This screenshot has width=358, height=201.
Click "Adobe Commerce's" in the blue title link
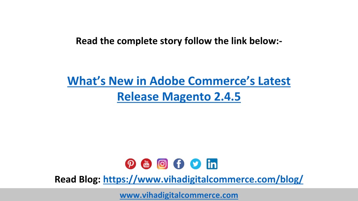(x=202, y=81)
